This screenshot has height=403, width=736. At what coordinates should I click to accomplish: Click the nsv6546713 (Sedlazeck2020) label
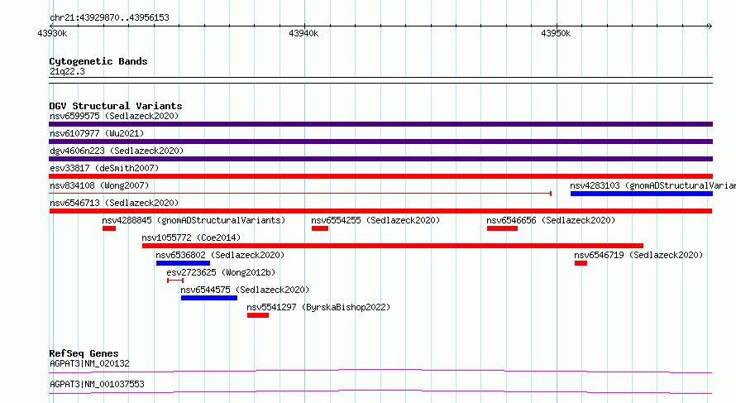[x=114, y=203]
